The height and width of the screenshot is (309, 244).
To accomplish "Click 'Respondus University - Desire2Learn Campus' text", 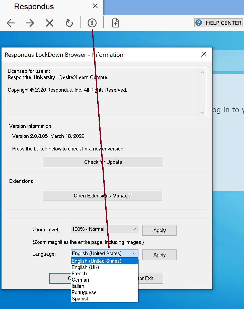I will coord(58,77).
